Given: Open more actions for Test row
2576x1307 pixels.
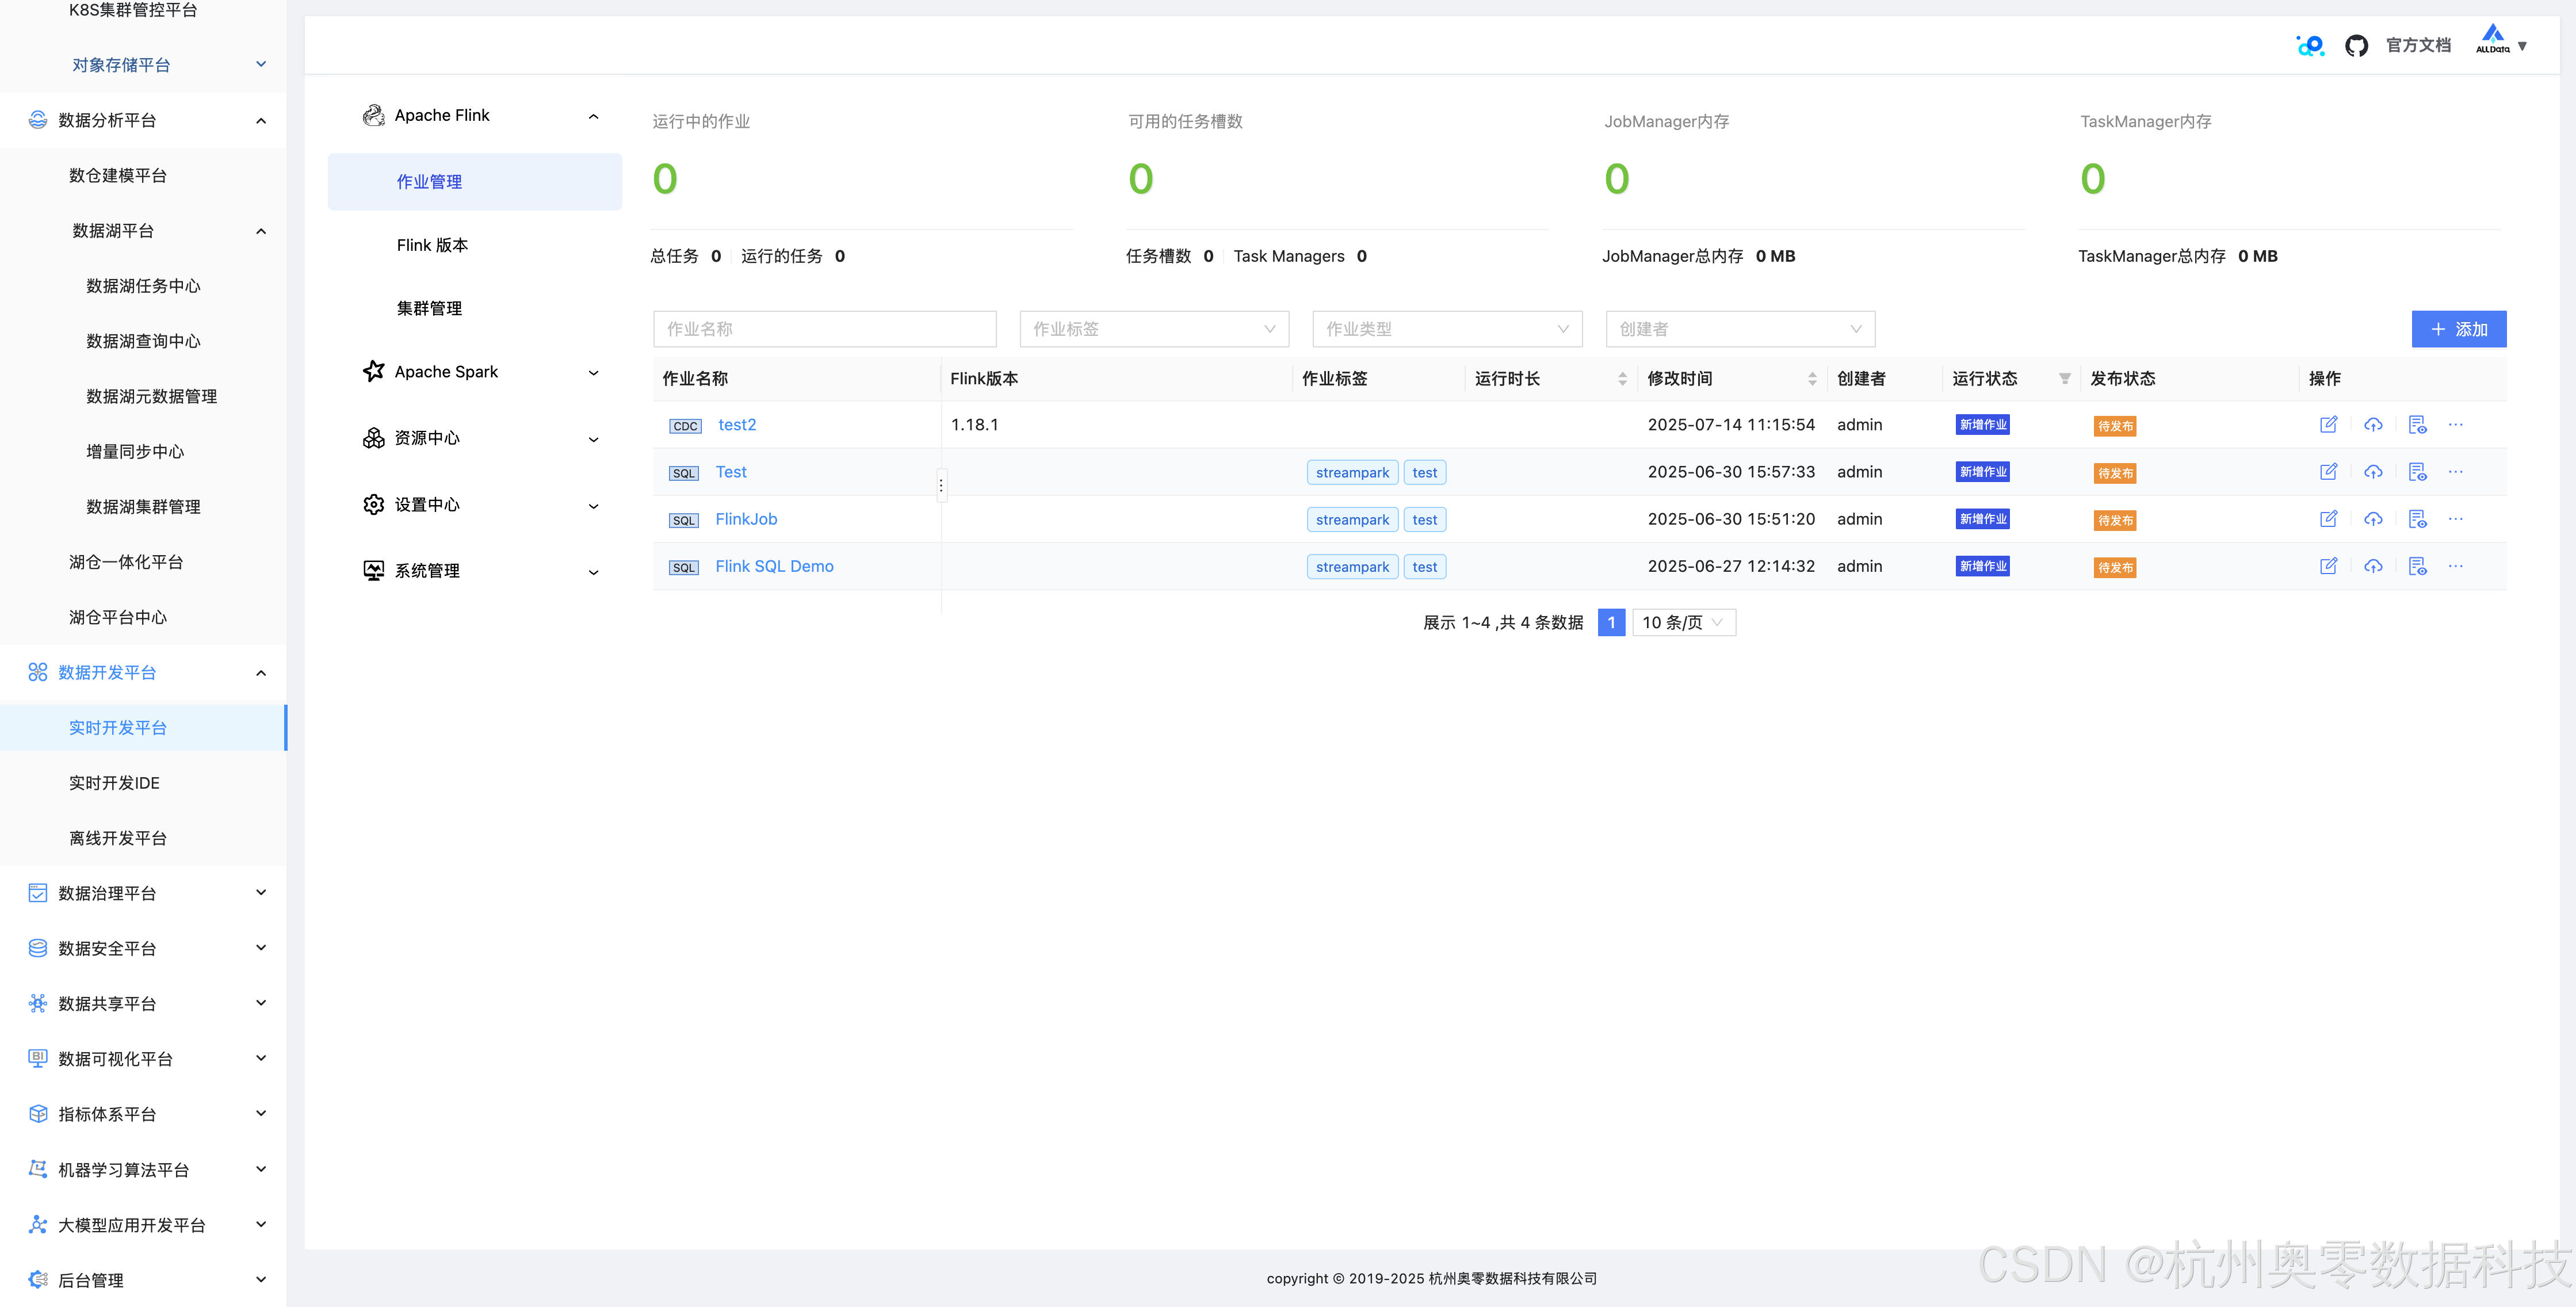Looking at the screenshot, I should pyautogui.click(x=2456, y=472).
